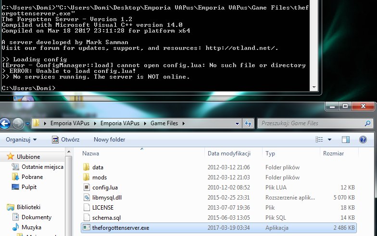Select config.lua file icon
Screen dimensions: 377x236
coord(87,187)
